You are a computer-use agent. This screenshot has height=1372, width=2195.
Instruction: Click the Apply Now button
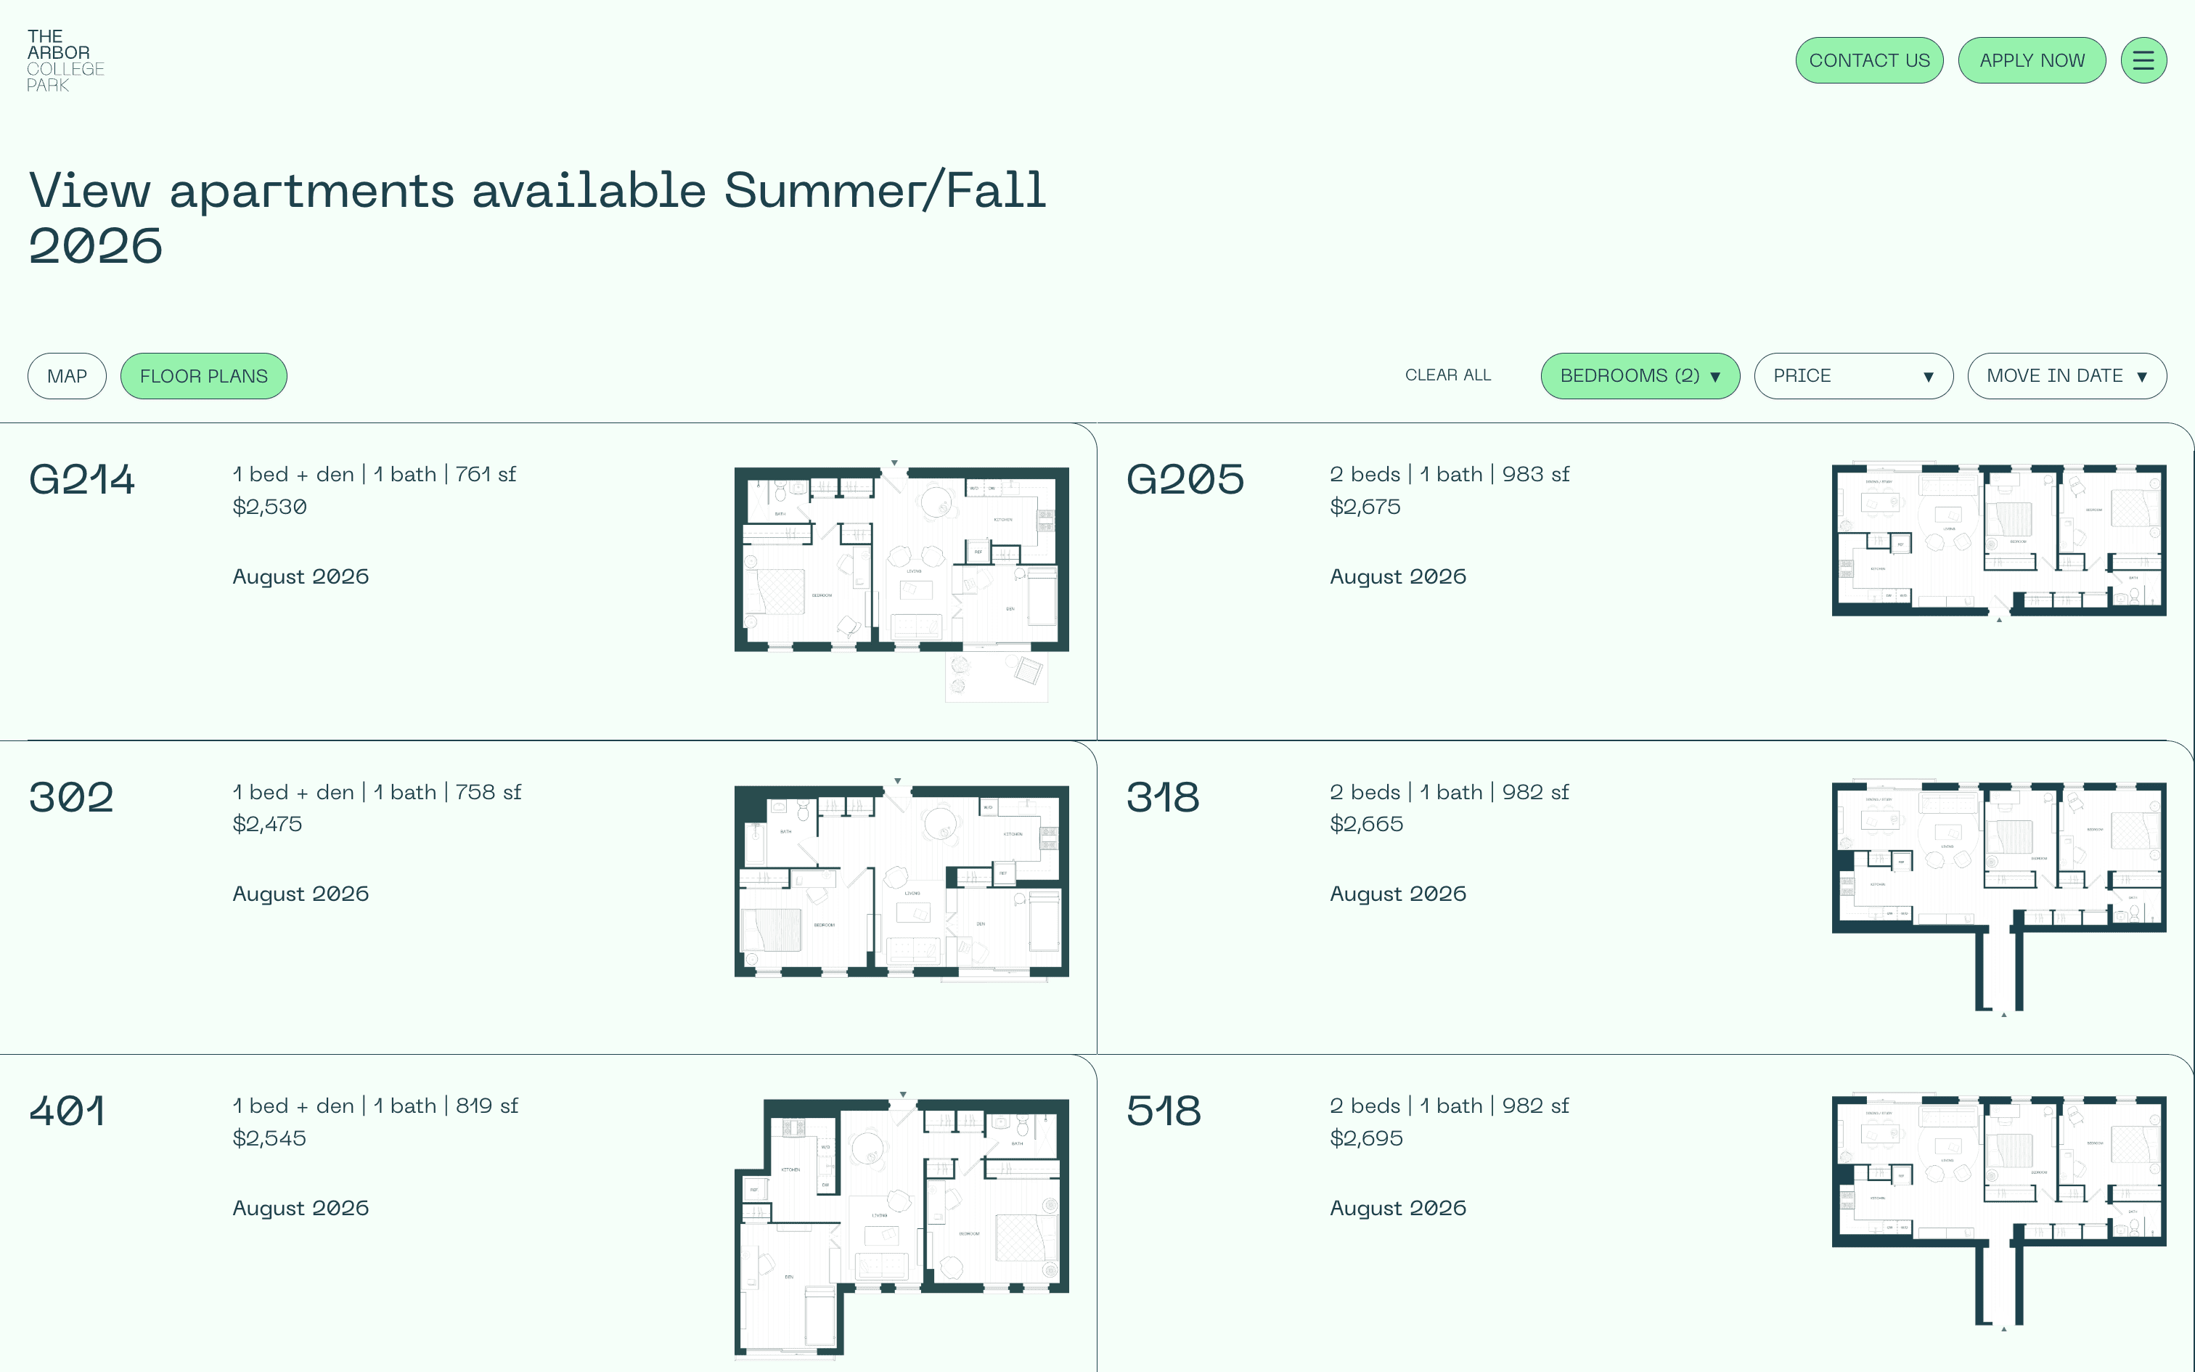click(x=2031, y=61)
